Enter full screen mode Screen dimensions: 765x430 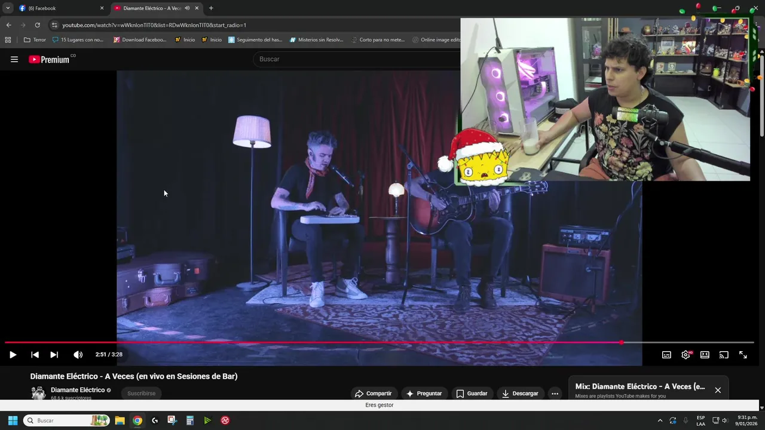click(743, 355)
